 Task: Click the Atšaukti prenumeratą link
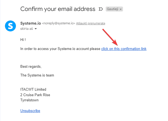click(x=91, y=23)
